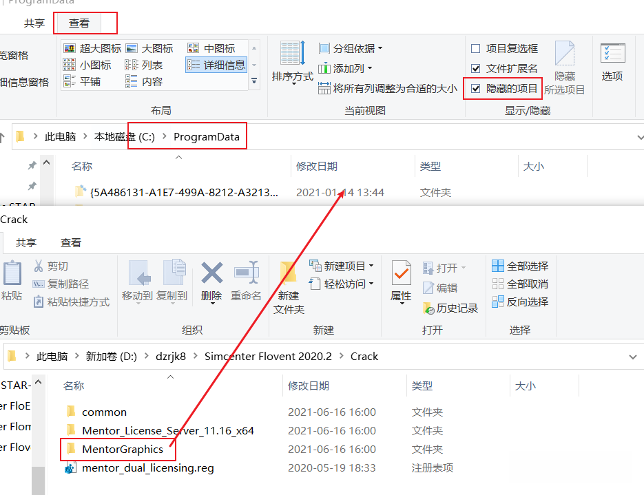Image resolution: width=644 pixels, height=495 pixels.
Task: Click Hide selected items button
Action: [565, 67]
